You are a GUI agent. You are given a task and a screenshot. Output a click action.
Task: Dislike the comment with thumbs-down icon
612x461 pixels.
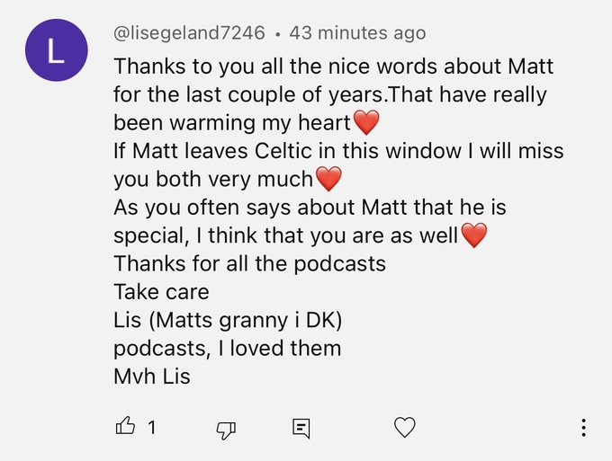[x=226, y=430]
